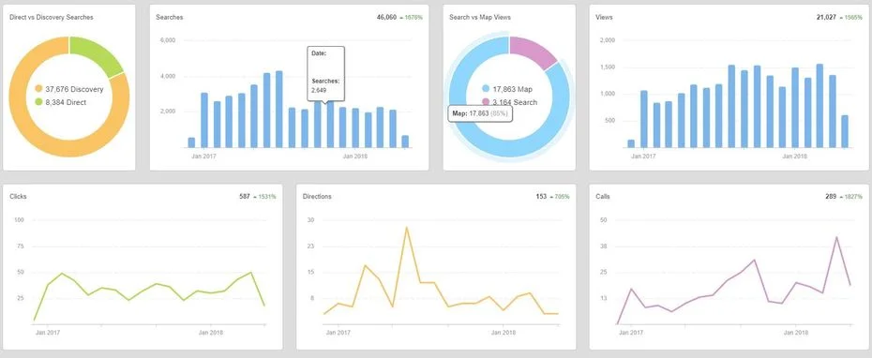
Task: Click the 705% growth indicator
Action: point(560,196)
